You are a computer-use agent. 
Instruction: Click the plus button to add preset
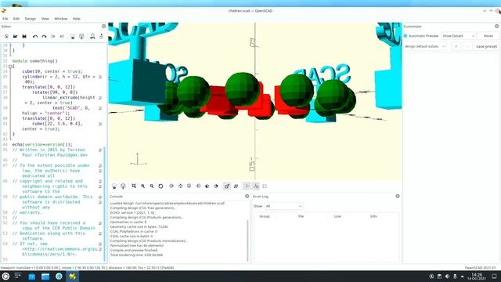click(x=456, y=46)
